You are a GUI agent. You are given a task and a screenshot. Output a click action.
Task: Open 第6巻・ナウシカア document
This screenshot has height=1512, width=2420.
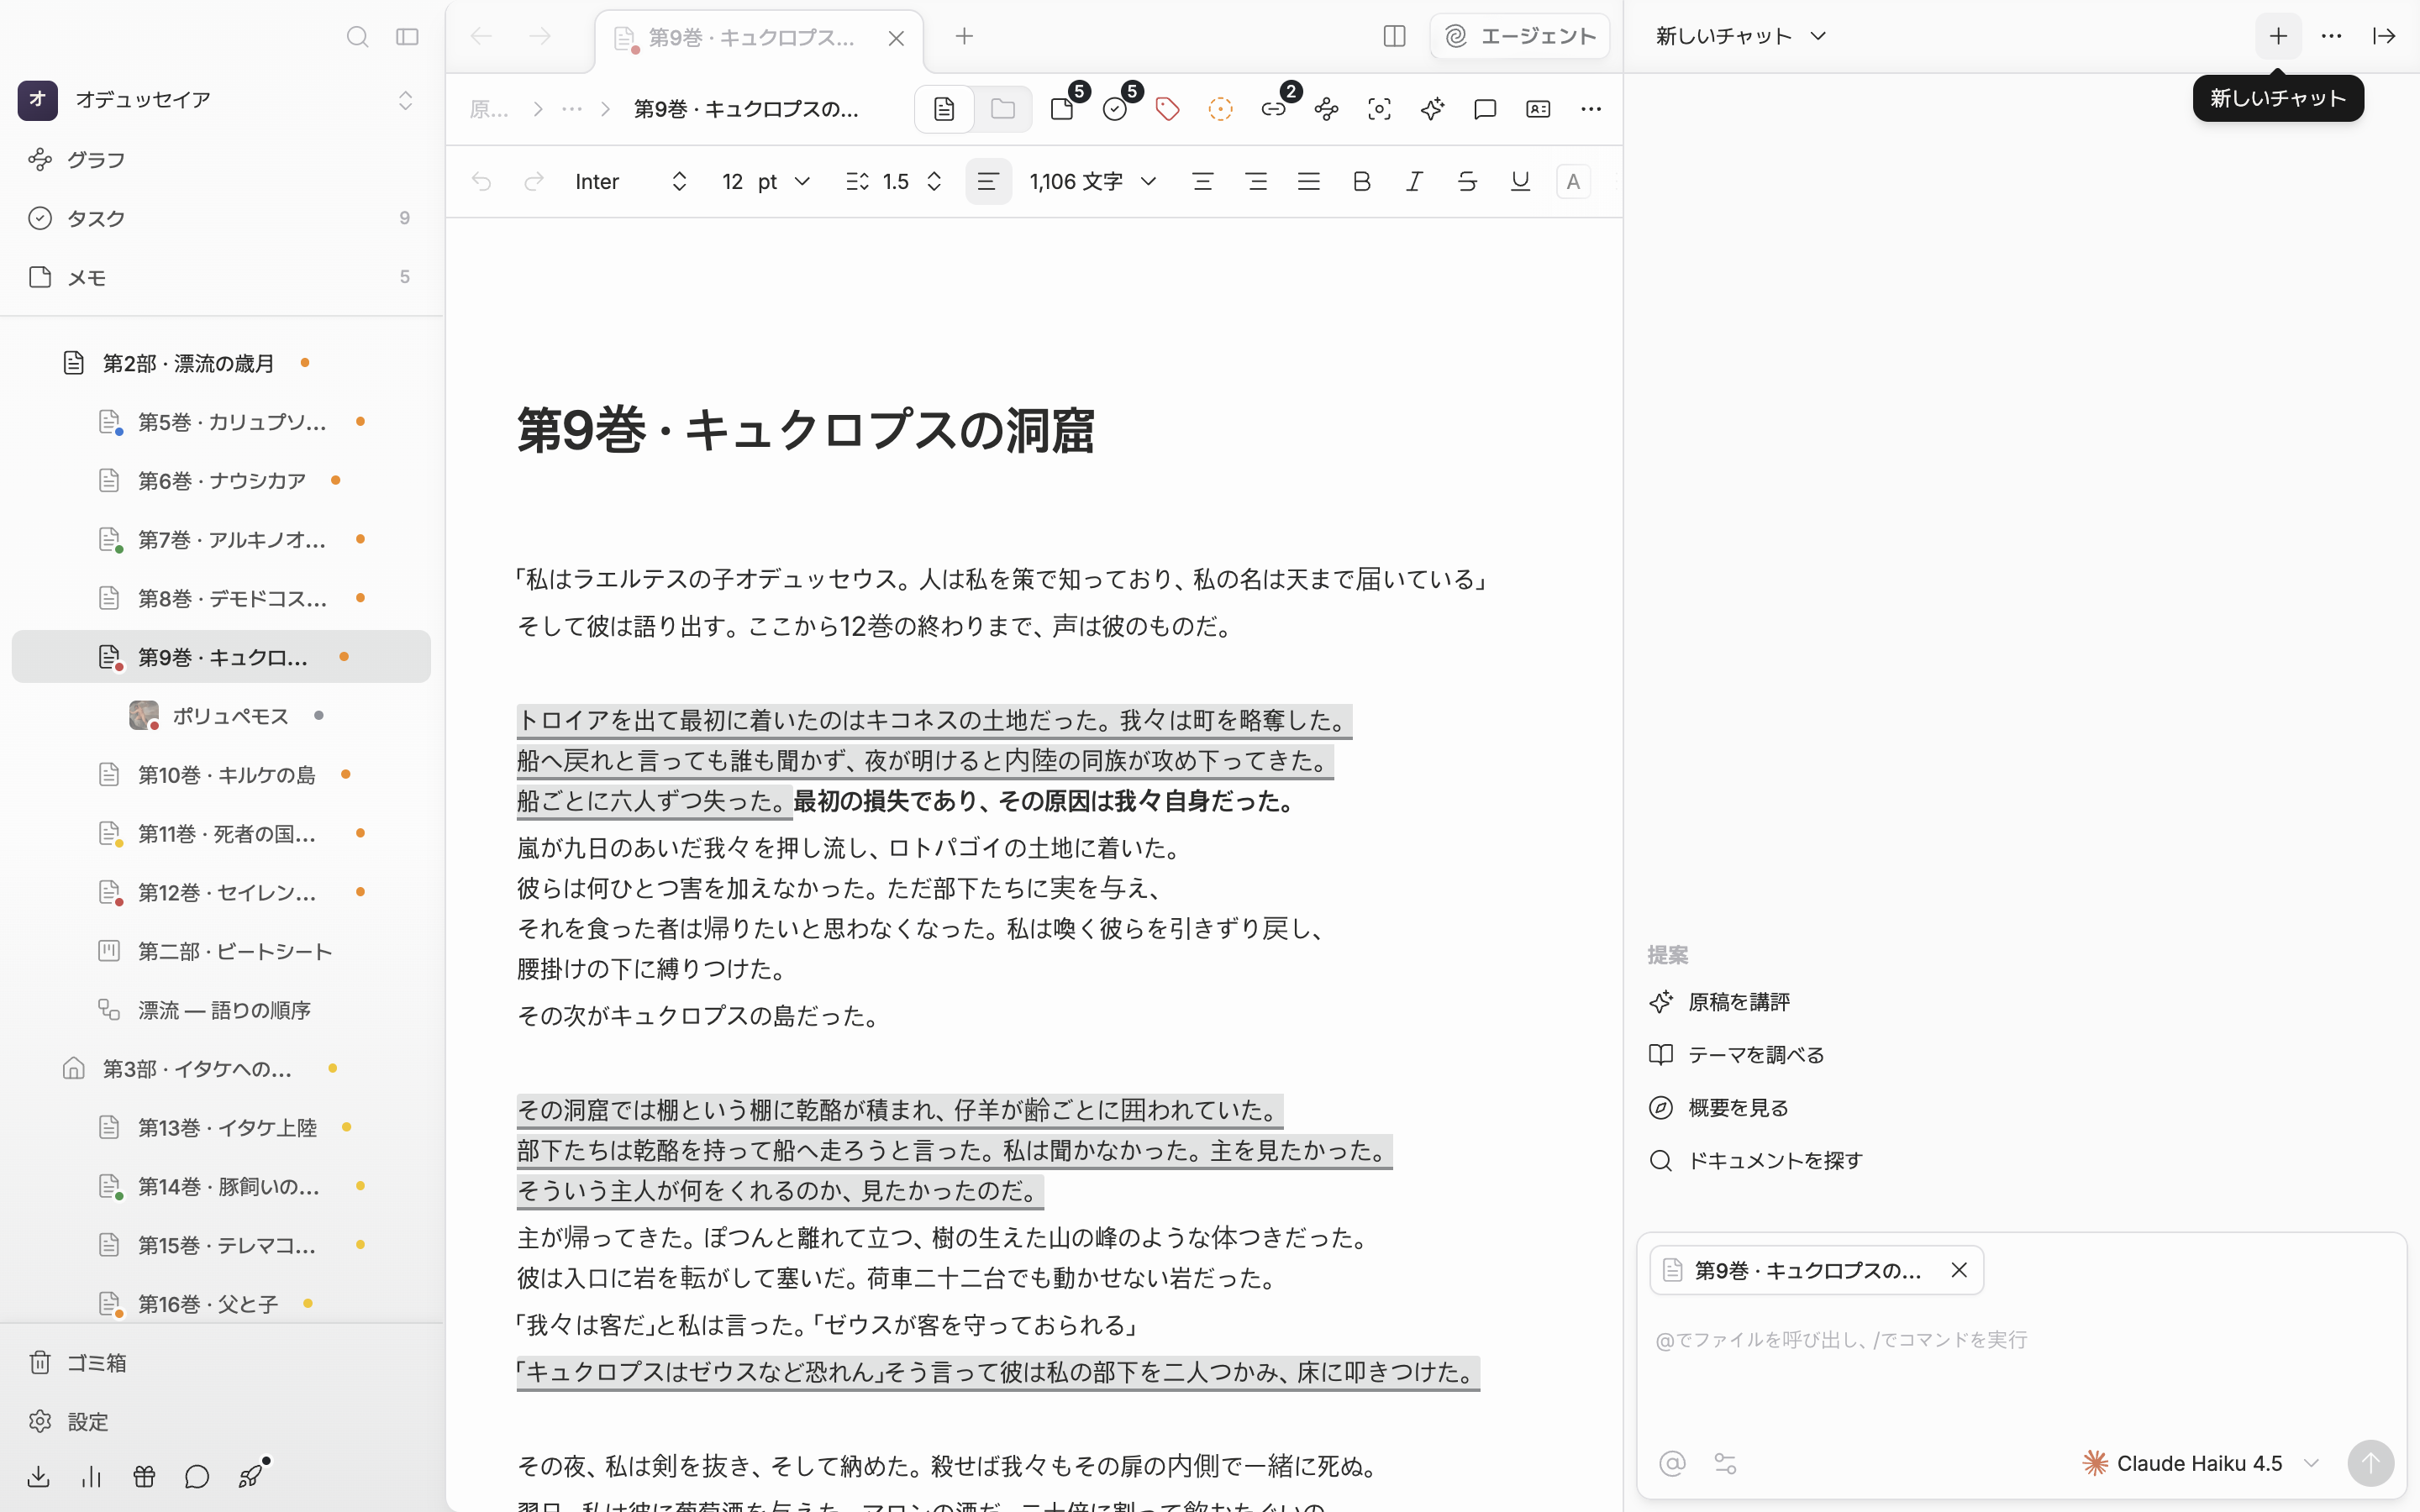[x=221, y=481]
